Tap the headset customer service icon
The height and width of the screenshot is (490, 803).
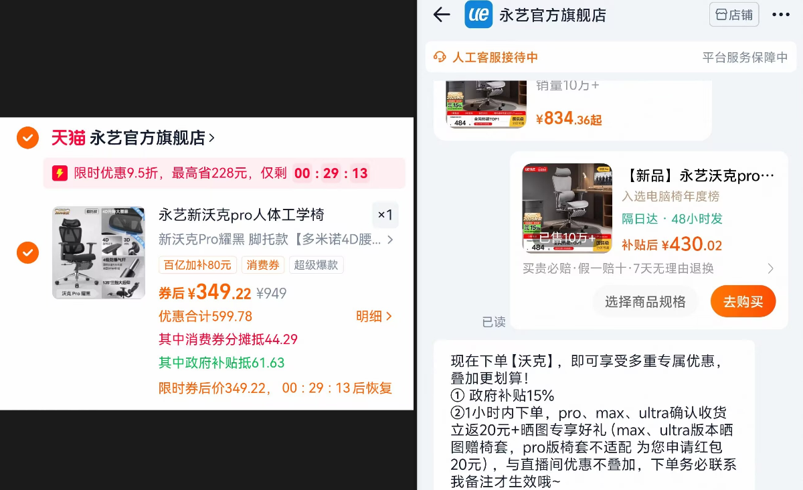[x=440, y=57]
